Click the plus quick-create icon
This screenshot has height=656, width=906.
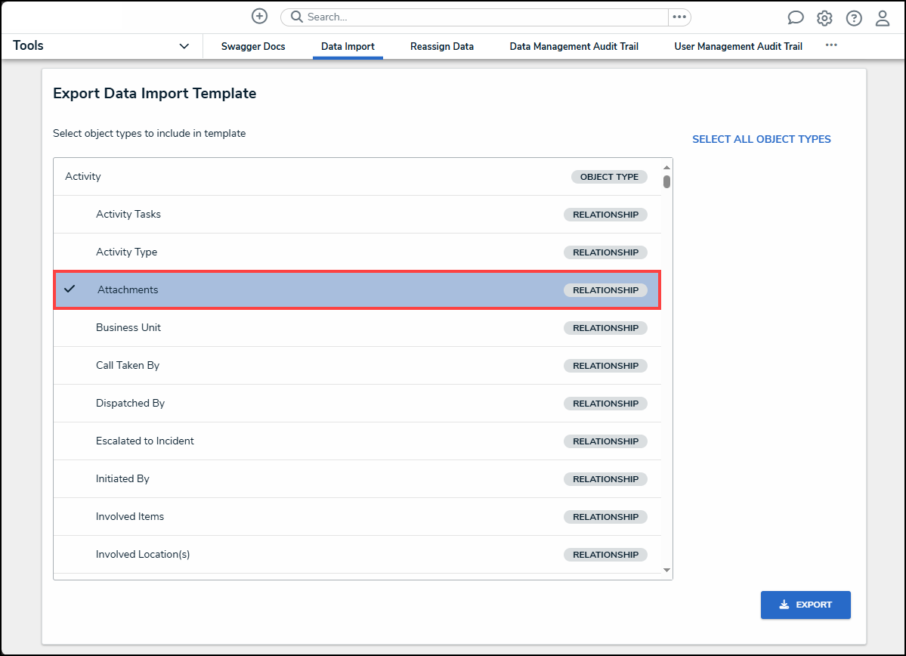point(259,17)
